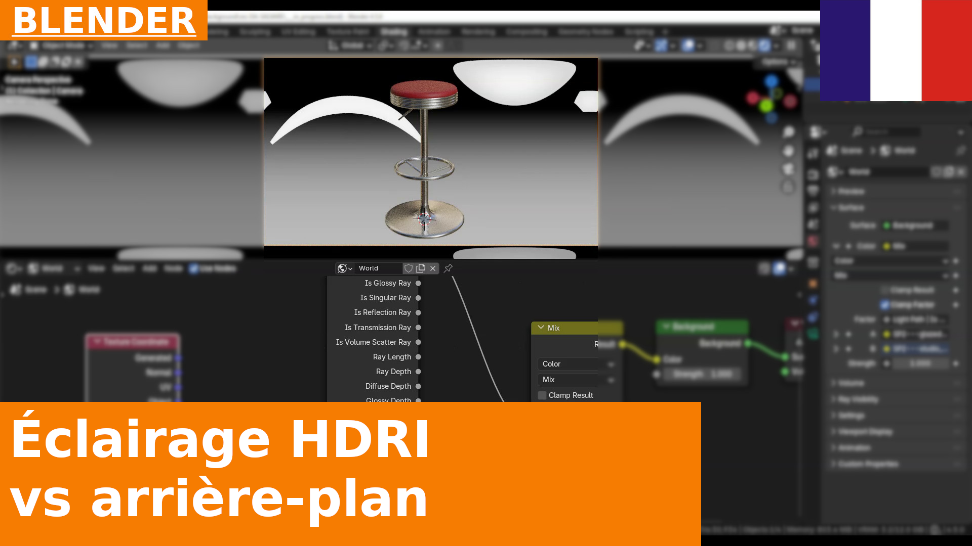
Task: Click the Diffuse Depth output socket
Action: click(x=418, y=386)
